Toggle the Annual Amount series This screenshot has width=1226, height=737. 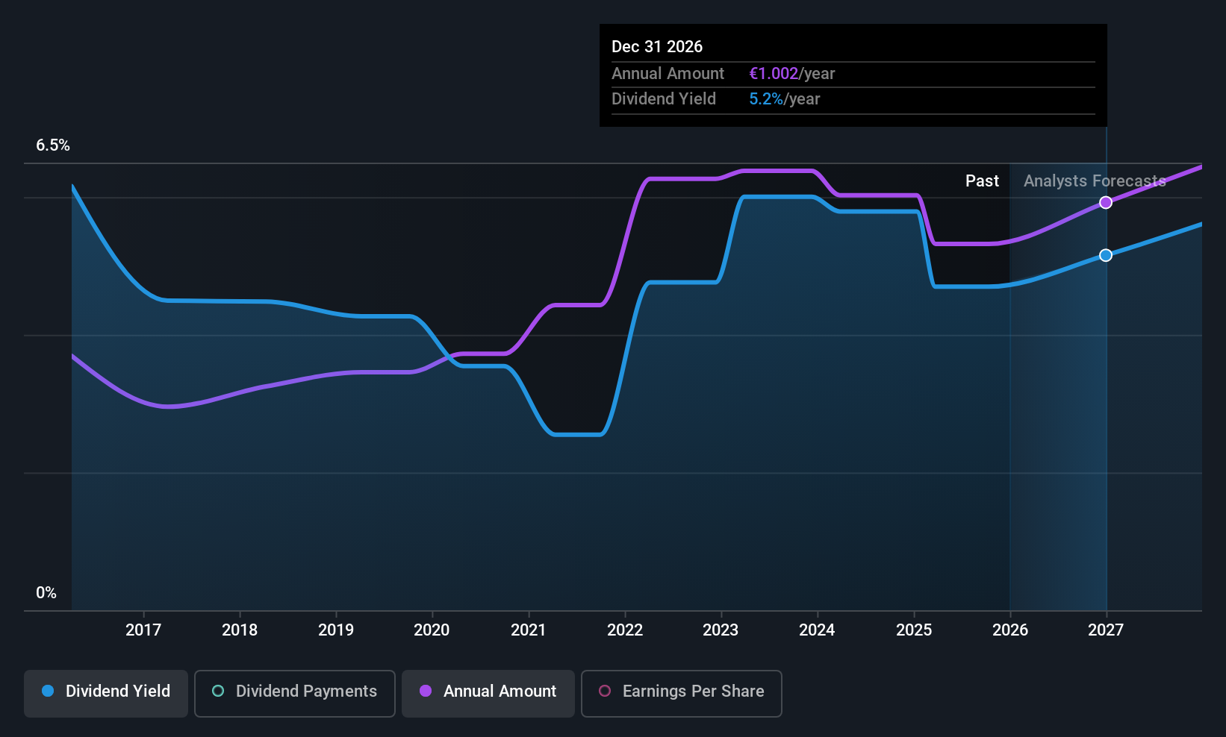tap(488, 694)
